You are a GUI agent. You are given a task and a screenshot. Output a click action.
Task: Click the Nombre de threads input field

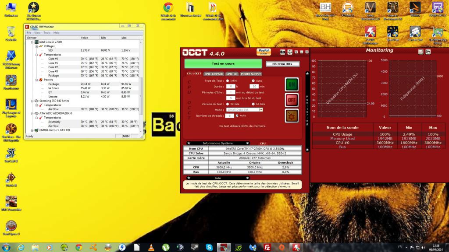[x=229, y=115]
